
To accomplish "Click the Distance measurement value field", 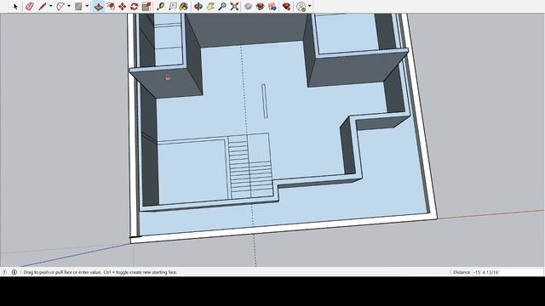I will tap(508, 272).
